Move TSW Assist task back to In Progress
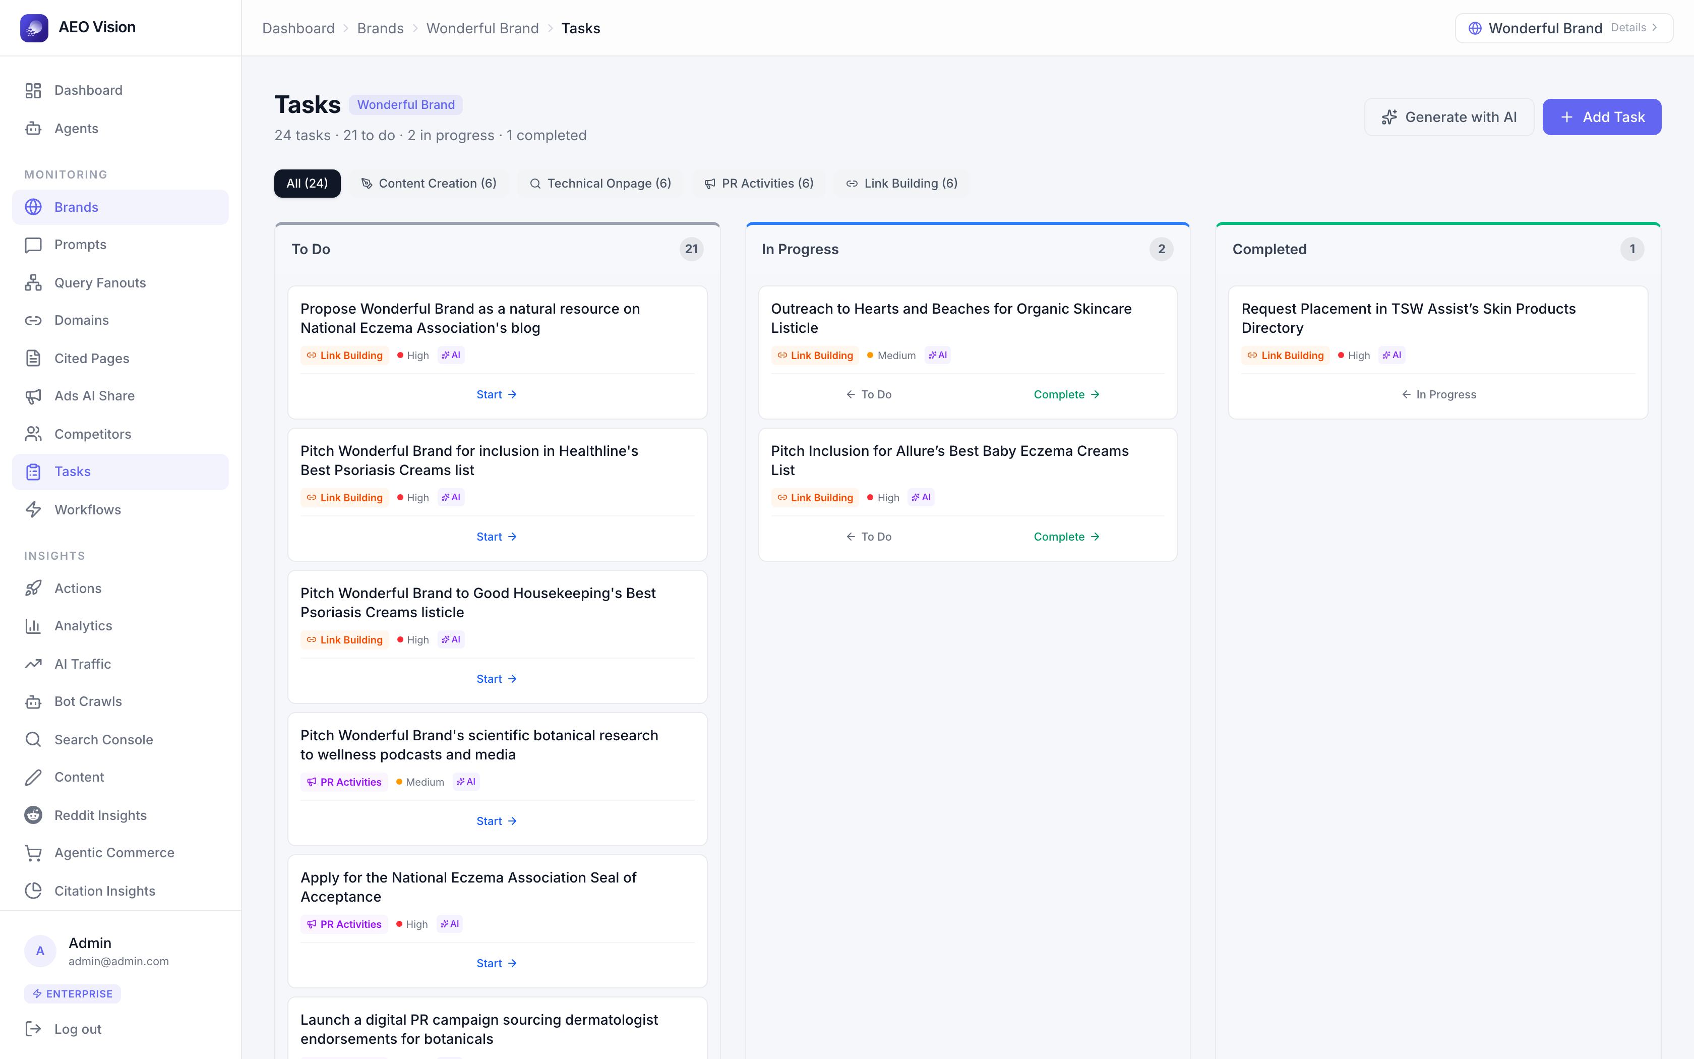1694x1059 pixels. (x=1438, y=395)
